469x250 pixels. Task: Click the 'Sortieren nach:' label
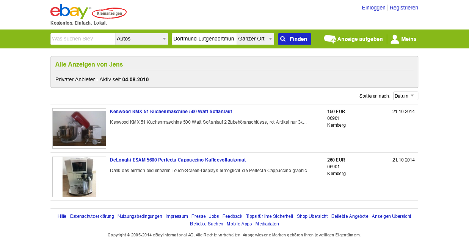point(375,96)
